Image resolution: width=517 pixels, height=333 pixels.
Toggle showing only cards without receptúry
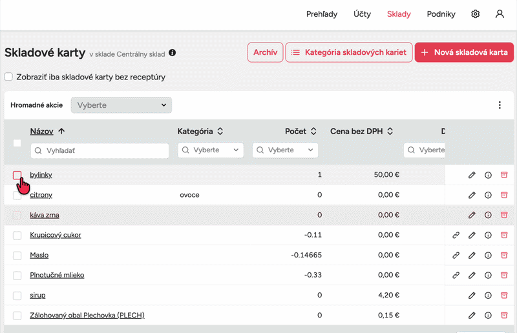8,77
